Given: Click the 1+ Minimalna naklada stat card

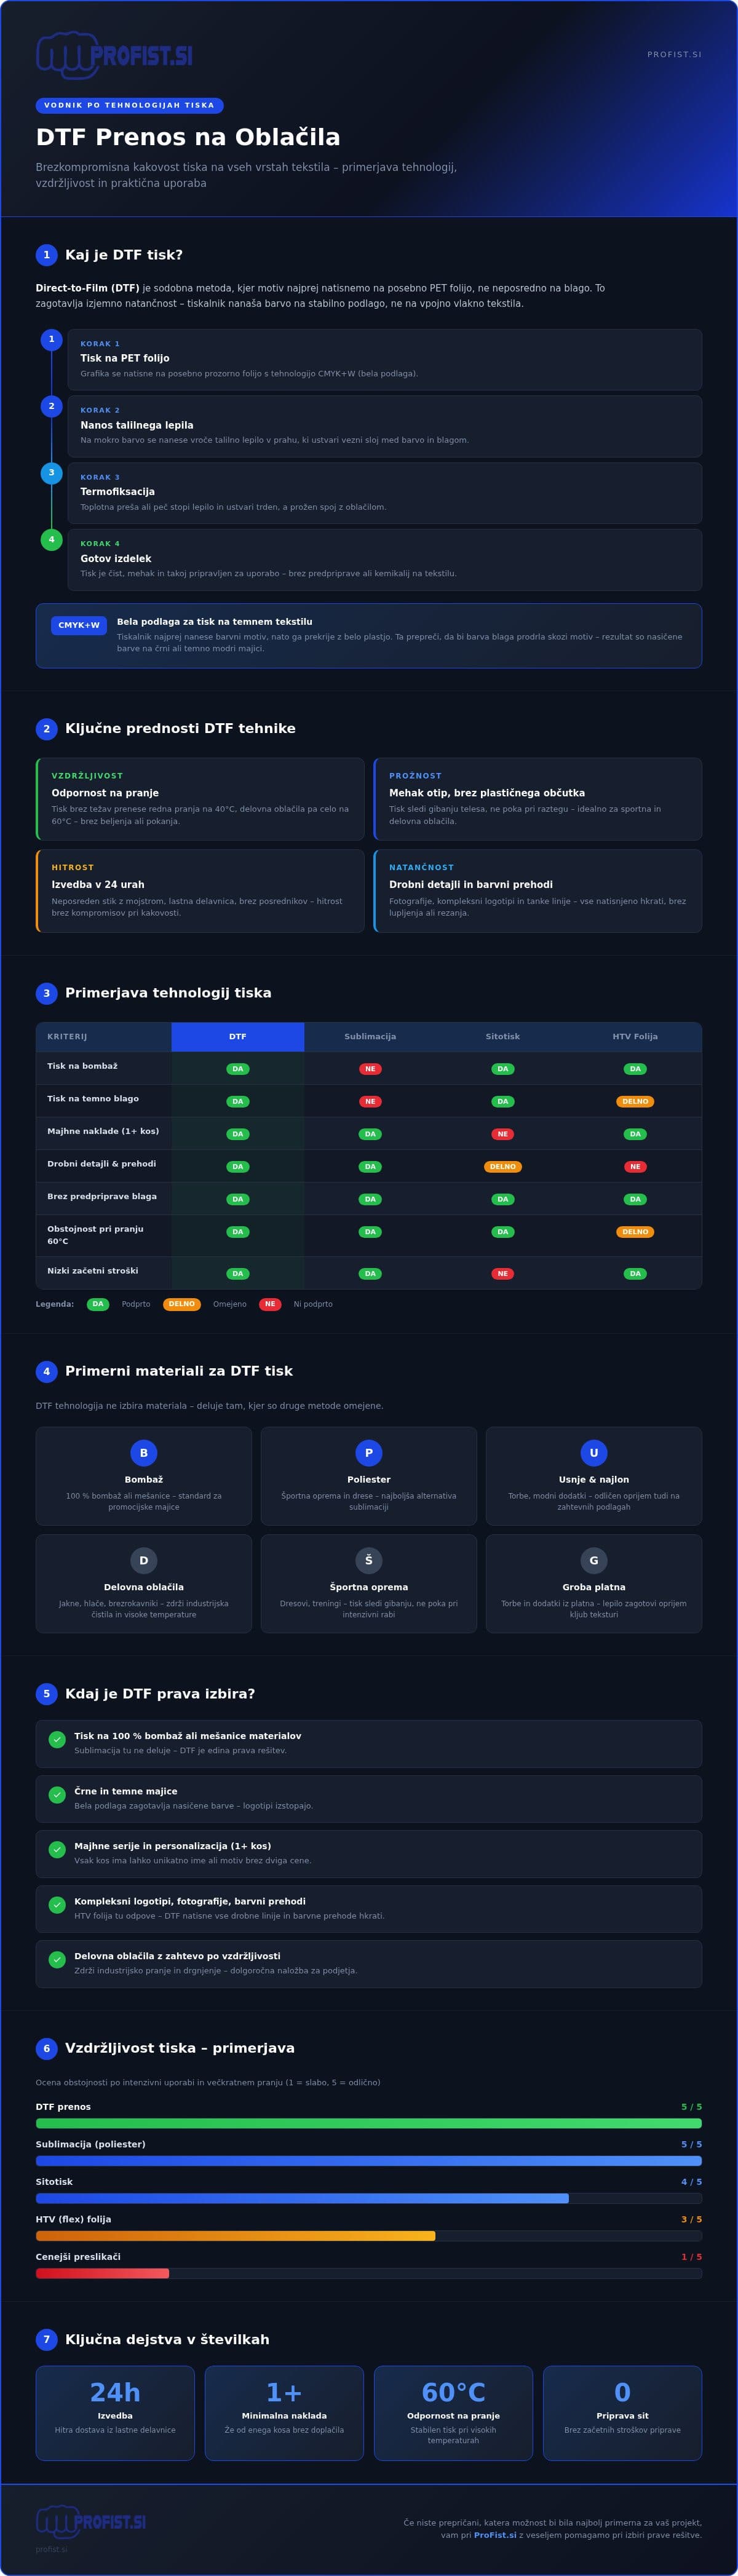Looking at the screenshot, I should click(284, 2412).
